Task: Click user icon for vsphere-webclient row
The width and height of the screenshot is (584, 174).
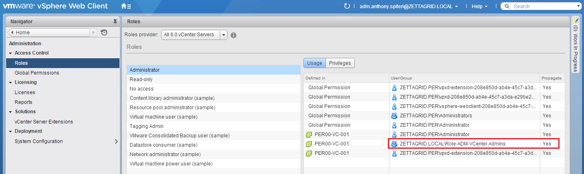Action: tap(394, 106)
